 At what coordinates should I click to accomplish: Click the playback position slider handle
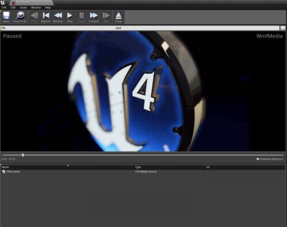[x=23, y=155]
